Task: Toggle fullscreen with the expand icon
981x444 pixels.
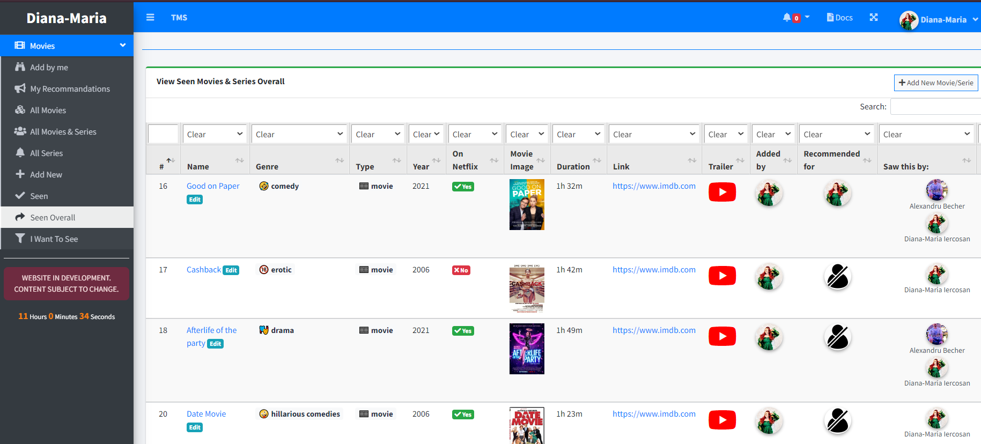Action: tap(874, 18)
